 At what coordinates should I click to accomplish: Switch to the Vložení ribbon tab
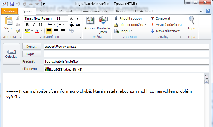click(x=46, y=11)
